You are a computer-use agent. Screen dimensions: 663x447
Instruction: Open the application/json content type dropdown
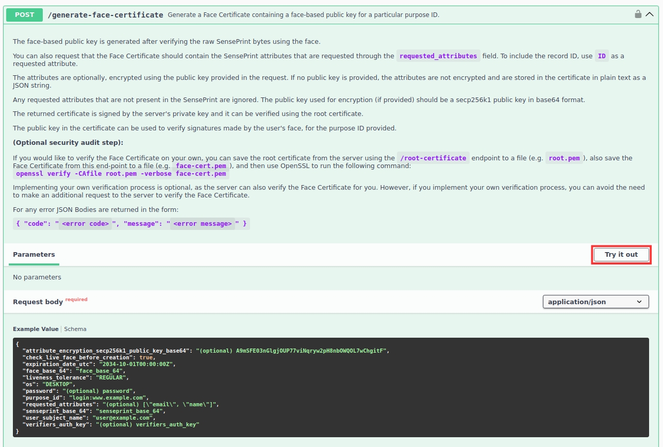[x=595, y=302]
